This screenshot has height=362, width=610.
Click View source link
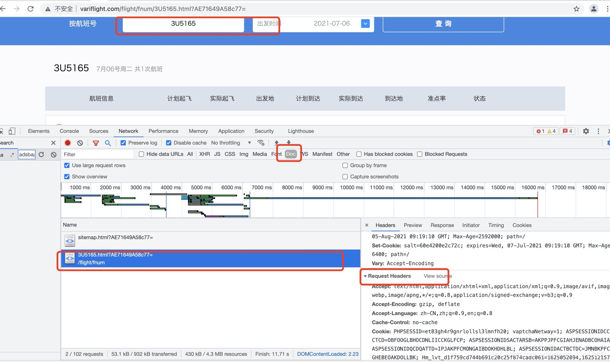pos(438,276)
